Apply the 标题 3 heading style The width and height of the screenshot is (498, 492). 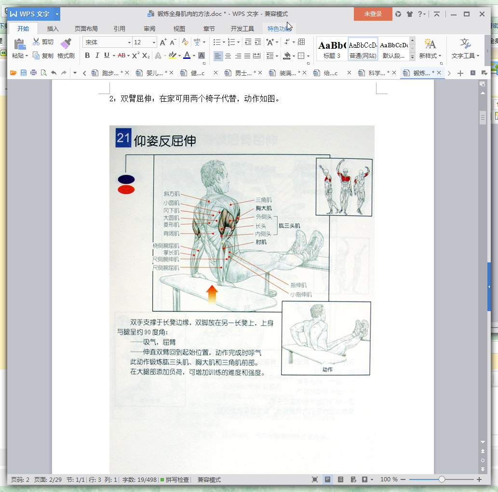[332, 50]
